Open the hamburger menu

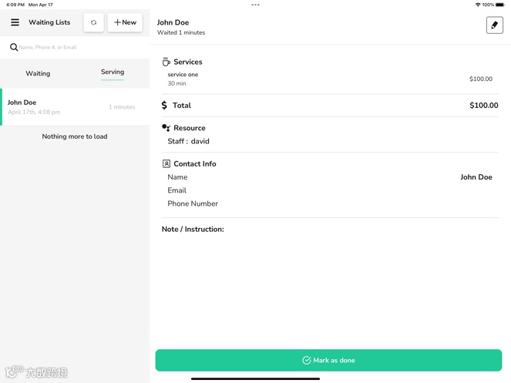(15, 22)
